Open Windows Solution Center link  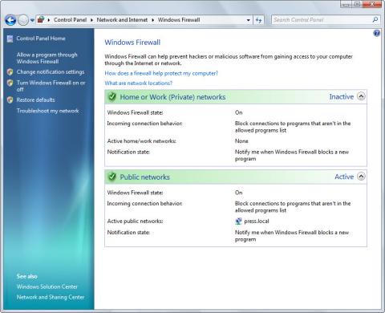click(x=47, y=287)
